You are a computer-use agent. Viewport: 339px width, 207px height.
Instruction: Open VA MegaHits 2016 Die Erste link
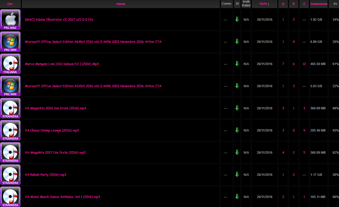pos(55,108)
